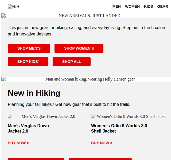Viewport: 171px width, 160px height.
Task: Click the 'NEW ARRIVALS. JUST LANDED.' banner text
Action: pos(90,16)
